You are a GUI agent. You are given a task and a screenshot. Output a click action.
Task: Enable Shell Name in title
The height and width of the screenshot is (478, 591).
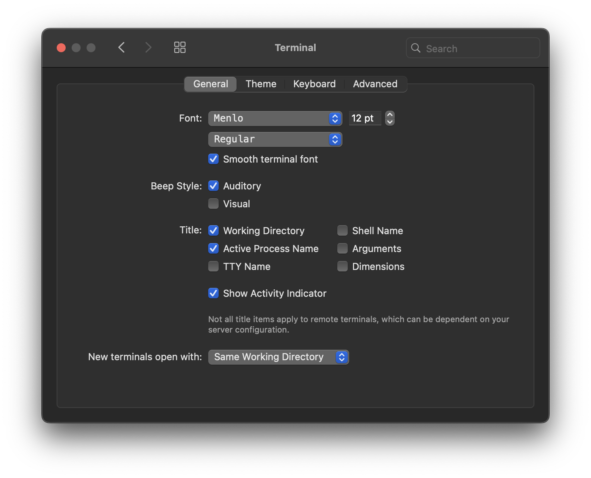(x=343, y=231)
